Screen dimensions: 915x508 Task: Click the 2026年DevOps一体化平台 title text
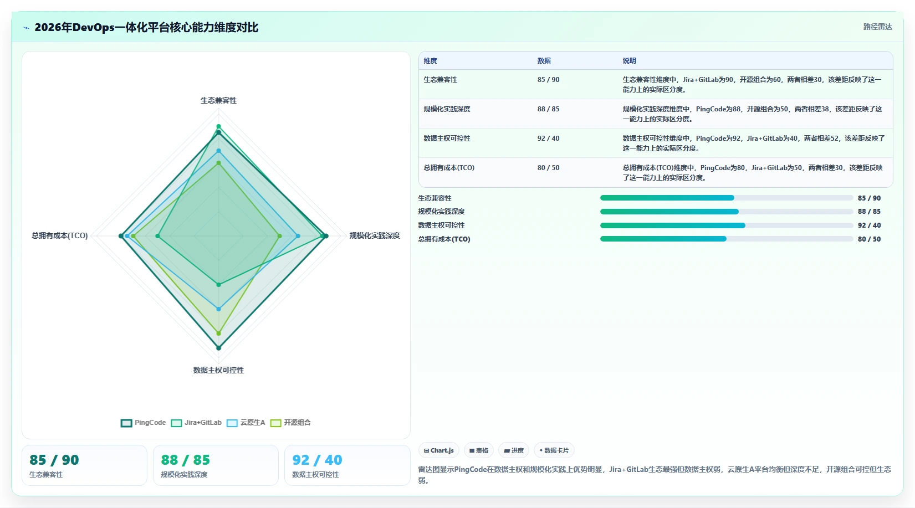pyautogui.click(x=146, y=28)
